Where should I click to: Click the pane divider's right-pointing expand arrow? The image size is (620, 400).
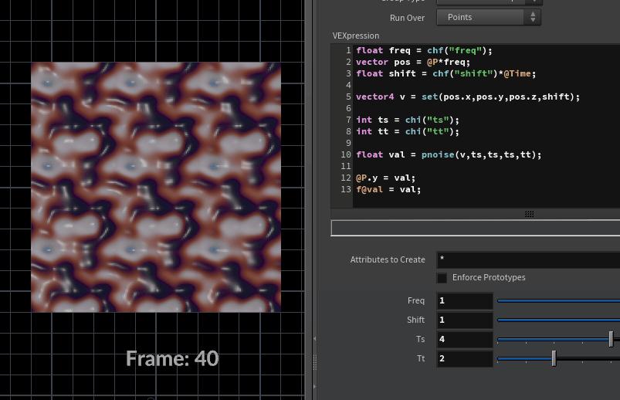pos(313,386)
